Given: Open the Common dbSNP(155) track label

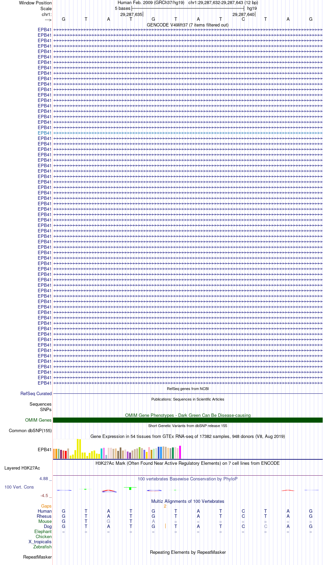Looking at the screenshot, I should [30, 430].
